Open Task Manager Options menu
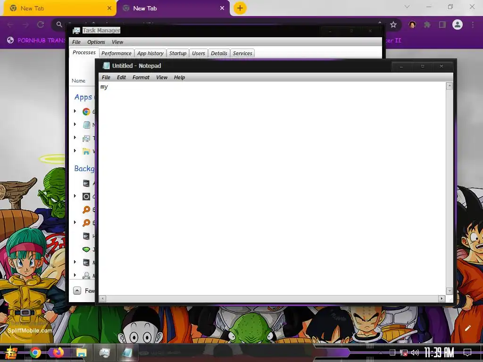This screenshot has width=483, height=362. click(x=96, y=42)
